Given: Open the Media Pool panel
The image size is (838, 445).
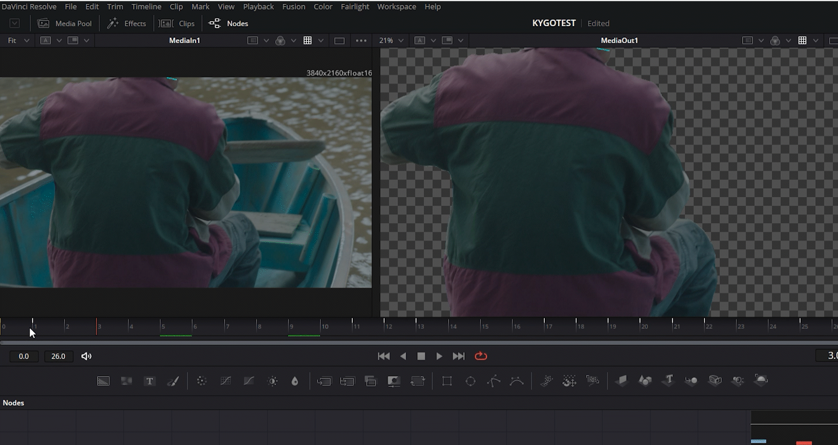Looking at the screenshot, I should (65, 24).
